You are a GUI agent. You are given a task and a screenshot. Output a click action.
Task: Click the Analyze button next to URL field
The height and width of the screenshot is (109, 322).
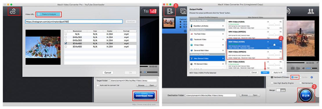tap(131, 22)
